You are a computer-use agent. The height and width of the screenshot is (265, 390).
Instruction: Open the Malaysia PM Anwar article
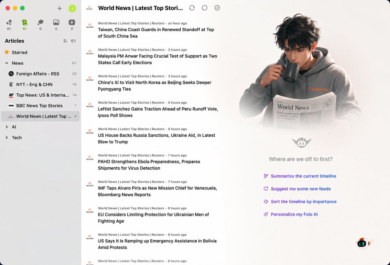click(x=151, y=56)
